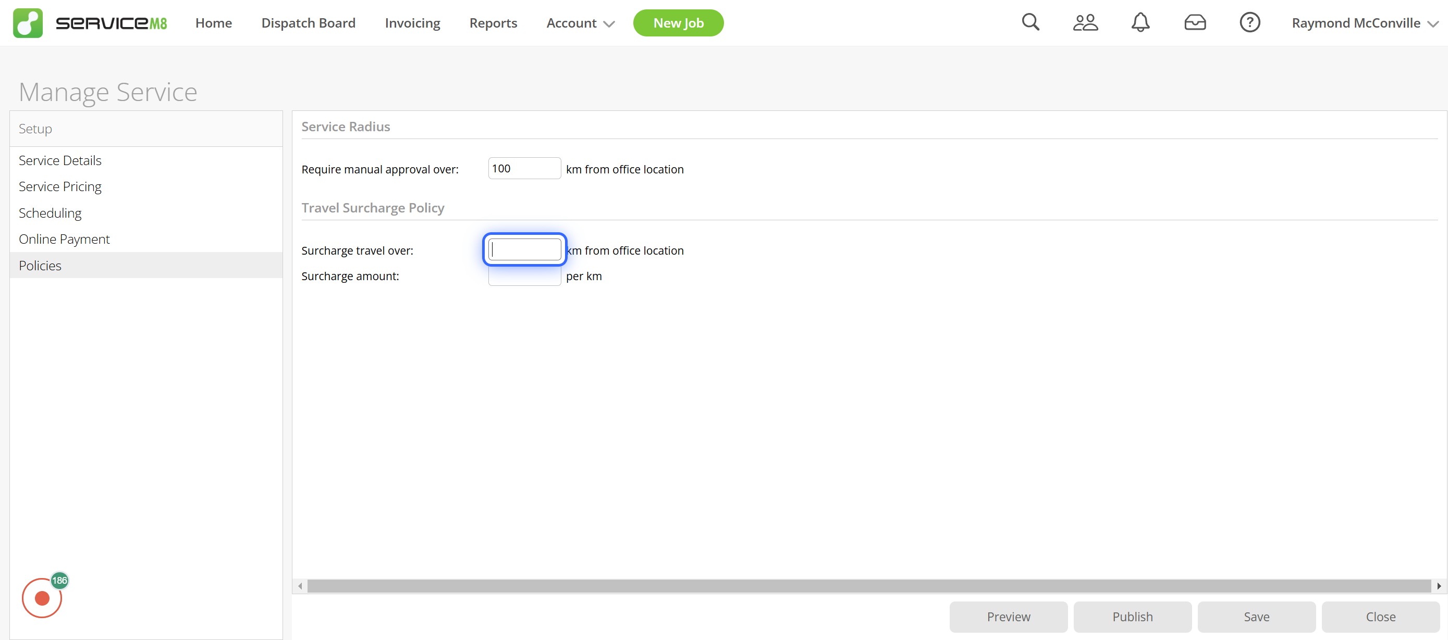Open the clients people icon
This screenshot has height=640, width=1448.
[1085, 22]
